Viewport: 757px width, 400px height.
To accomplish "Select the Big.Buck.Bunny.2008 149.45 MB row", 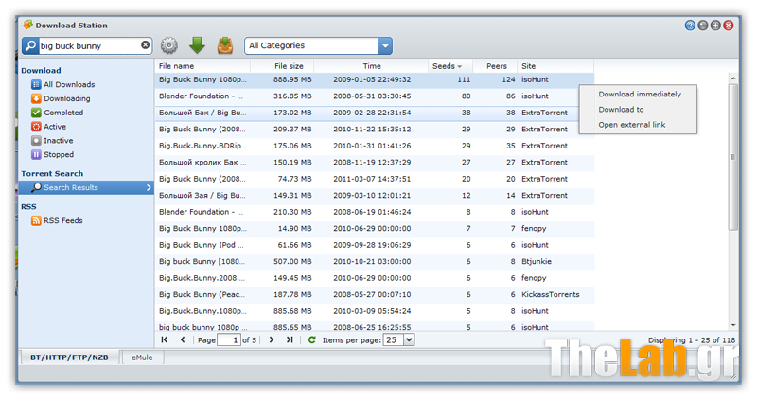I will pyautogui.click(x=375, y=278).
